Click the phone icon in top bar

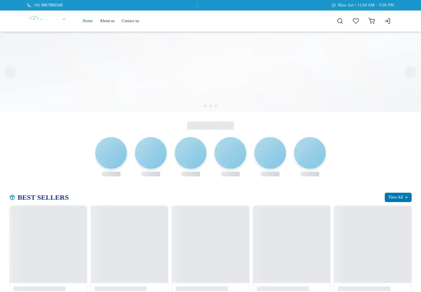[x=29, y=5]
